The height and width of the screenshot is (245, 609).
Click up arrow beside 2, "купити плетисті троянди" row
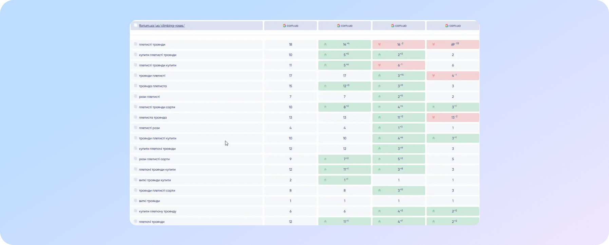click(379, 55)
